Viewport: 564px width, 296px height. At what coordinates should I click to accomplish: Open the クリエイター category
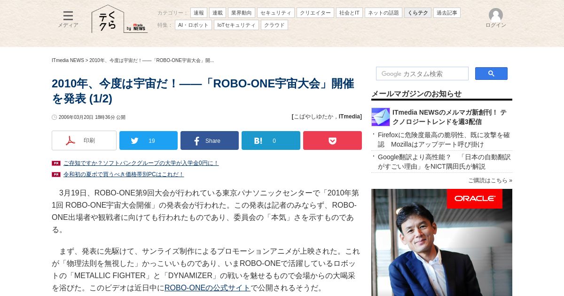click(315, 13)
